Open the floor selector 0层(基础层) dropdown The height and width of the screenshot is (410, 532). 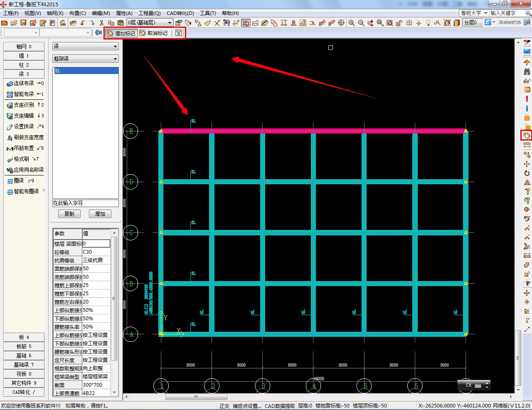(150, 22)
